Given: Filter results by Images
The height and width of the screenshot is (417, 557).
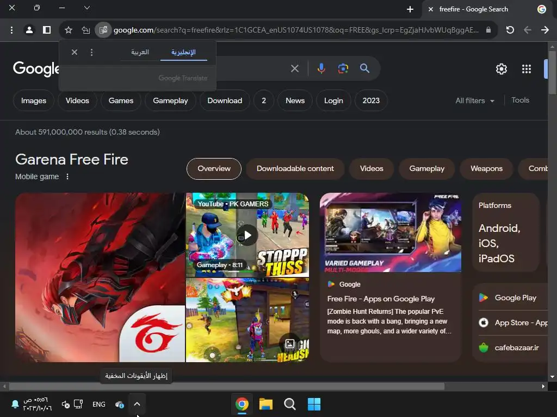Looking at the screenshot, I should point(34,100).
